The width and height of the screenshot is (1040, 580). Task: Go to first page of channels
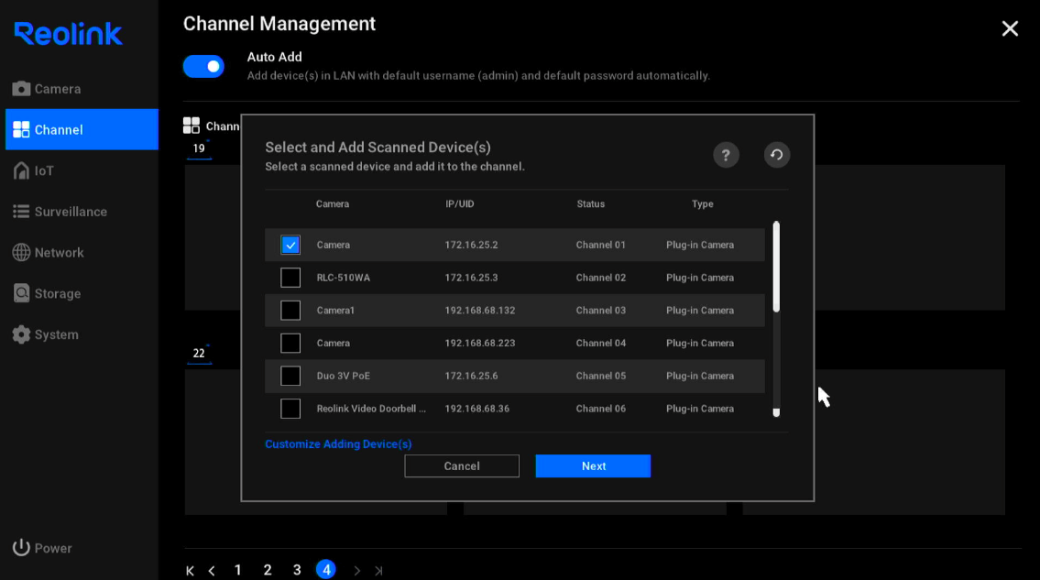click(191, 570)
